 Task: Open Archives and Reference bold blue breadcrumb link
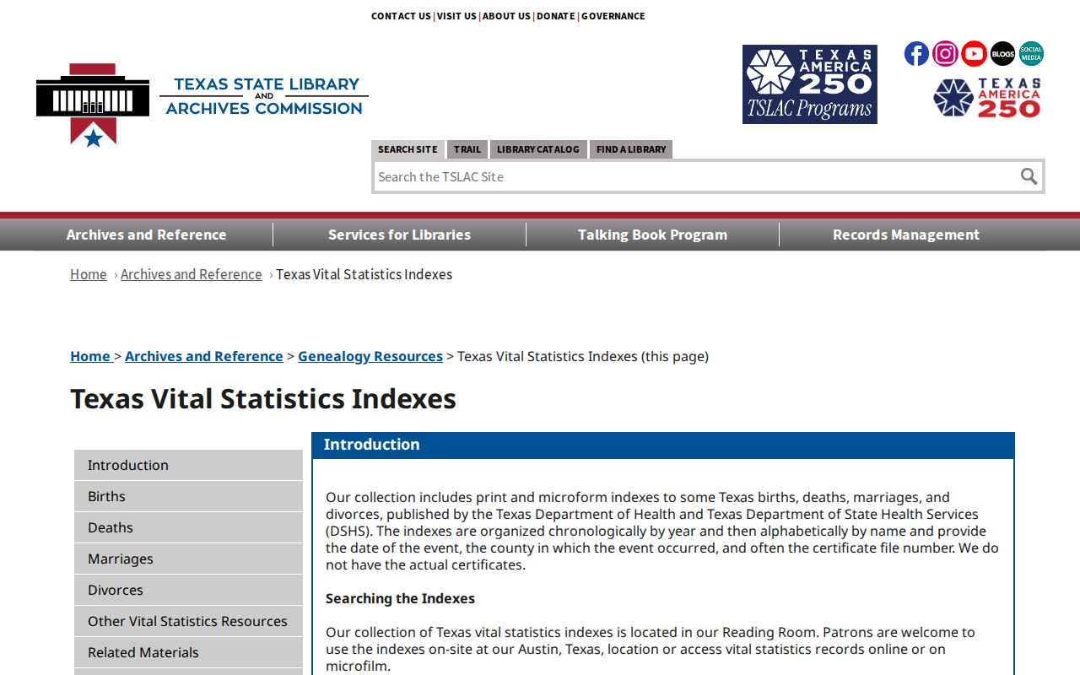click(204, 356)
